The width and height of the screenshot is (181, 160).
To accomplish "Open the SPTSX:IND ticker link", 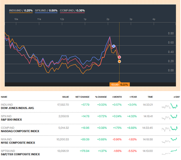I will click(x=8, y=151).
